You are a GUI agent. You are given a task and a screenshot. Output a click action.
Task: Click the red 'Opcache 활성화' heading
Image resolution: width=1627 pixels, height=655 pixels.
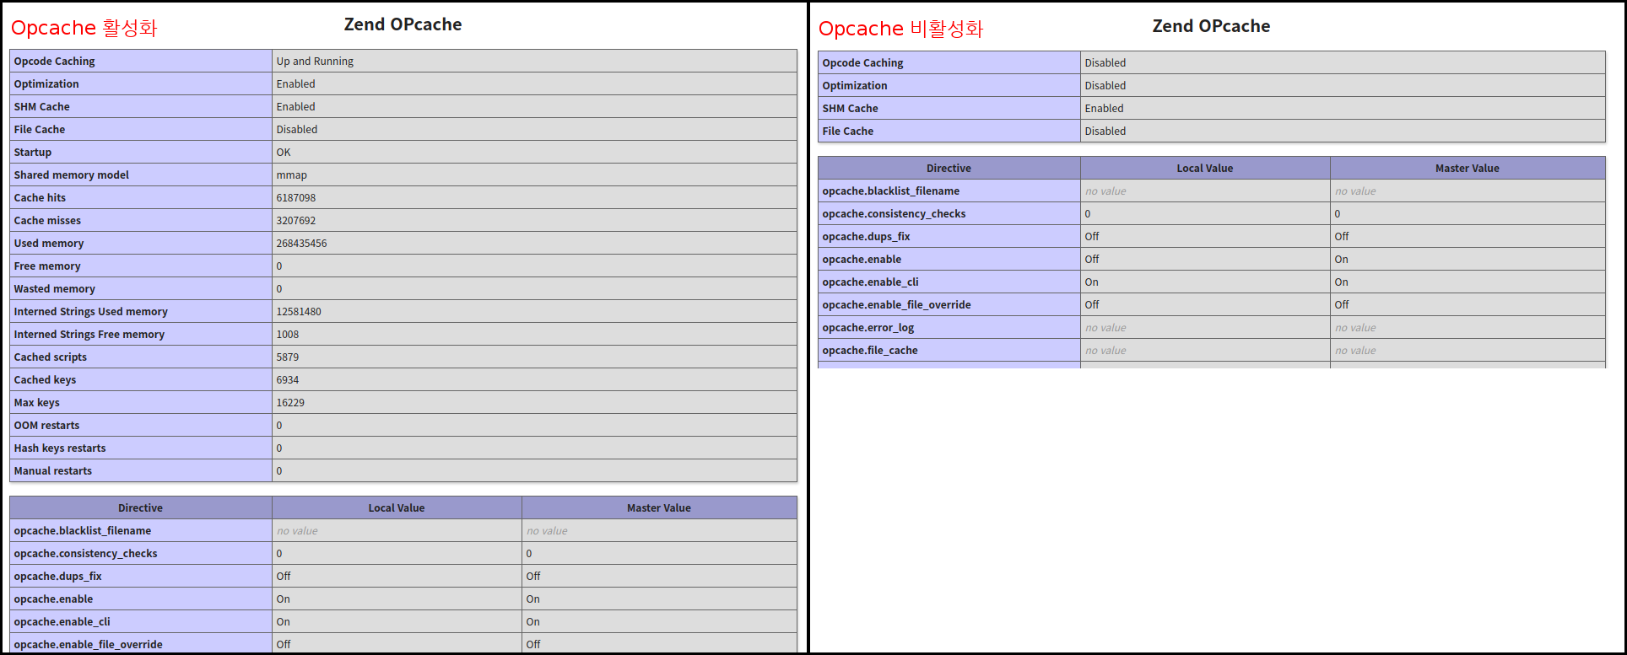84,28
